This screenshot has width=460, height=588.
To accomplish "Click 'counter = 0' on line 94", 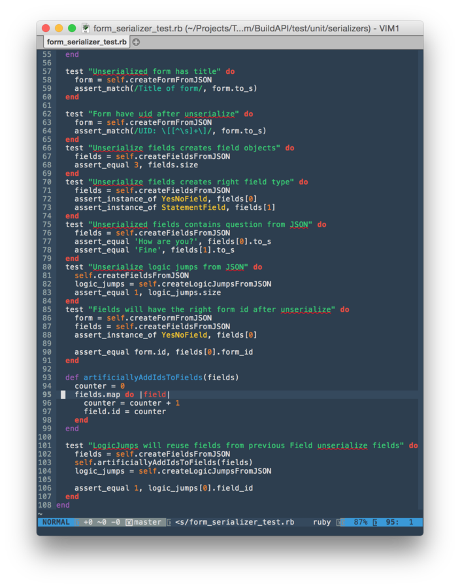I will click(x=99, y=386).
